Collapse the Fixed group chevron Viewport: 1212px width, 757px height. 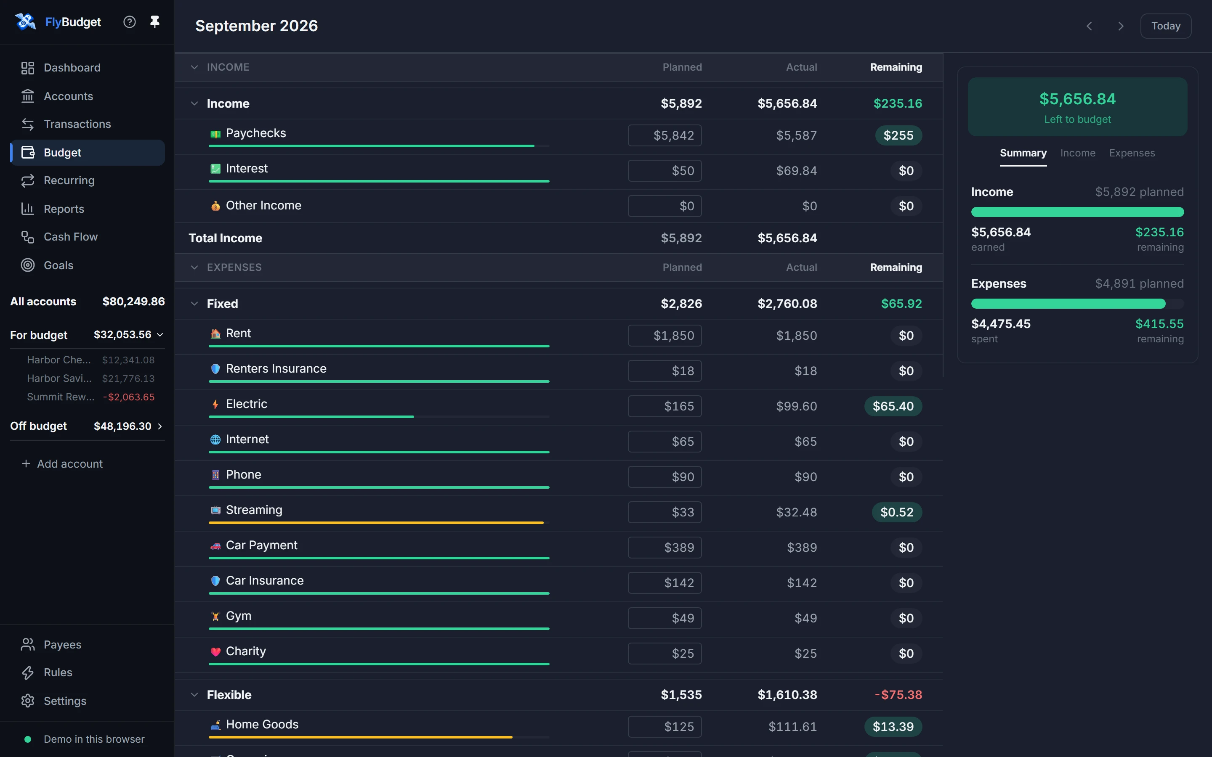pos(194,304)
